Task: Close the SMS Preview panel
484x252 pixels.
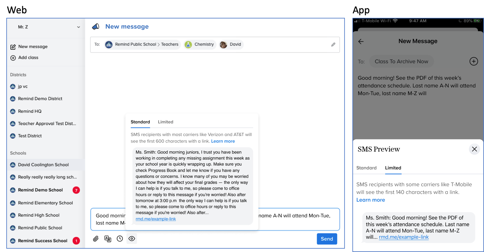Action: coord(474,149)
